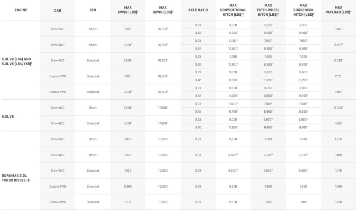
Task: Click the 6,900 GVWR cell
Action: [x=128, y=186]
